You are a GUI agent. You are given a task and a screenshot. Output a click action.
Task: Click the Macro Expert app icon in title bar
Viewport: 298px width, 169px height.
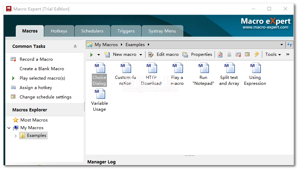pos(9,9)
